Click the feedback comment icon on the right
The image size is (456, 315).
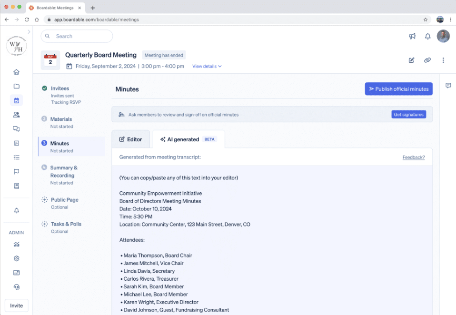pos(448,85)
